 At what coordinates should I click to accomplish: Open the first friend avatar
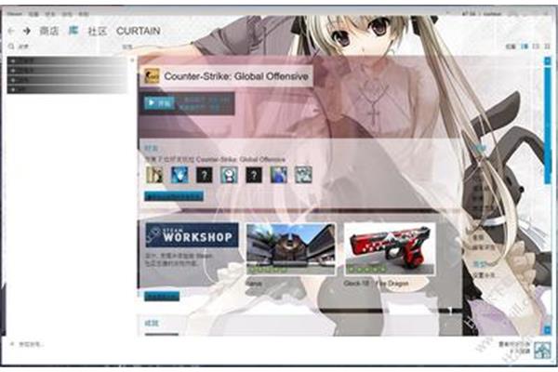[154, 175]
